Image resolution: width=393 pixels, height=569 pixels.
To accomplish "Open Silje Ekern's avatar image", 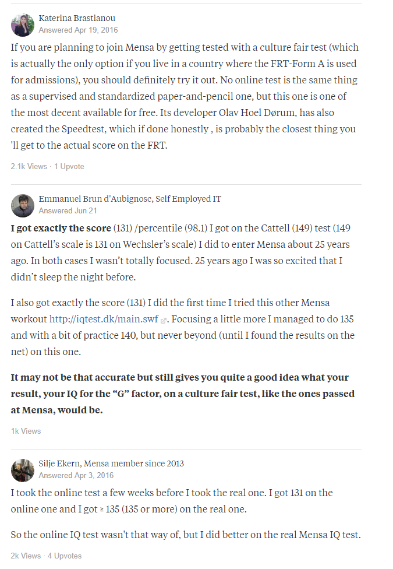I will [23, 470].
